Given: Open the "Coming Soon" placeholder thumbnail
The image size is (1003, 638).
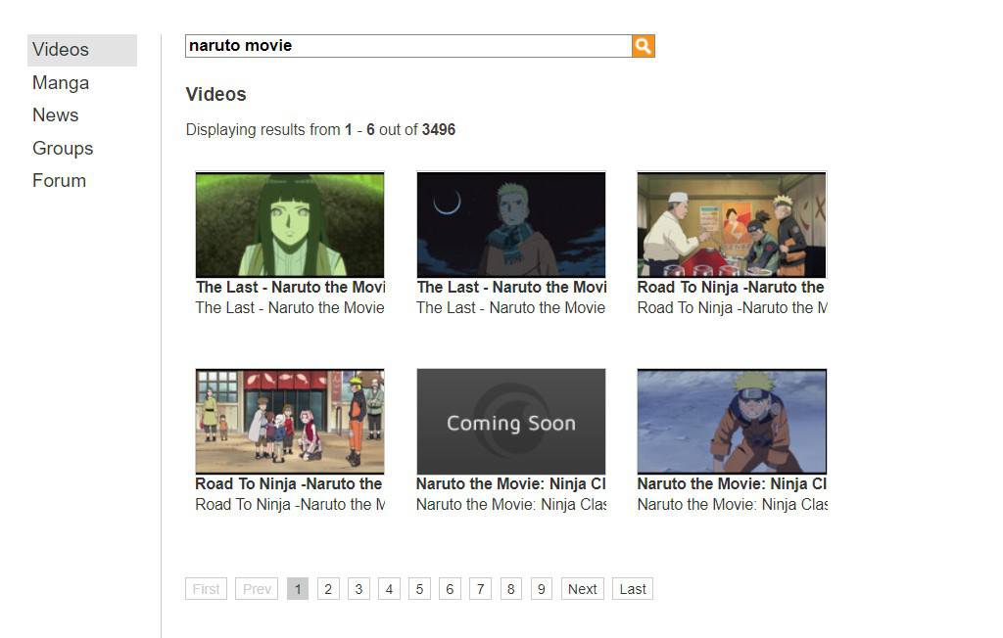Looking at the screenshot, I should tap(511, 422).
